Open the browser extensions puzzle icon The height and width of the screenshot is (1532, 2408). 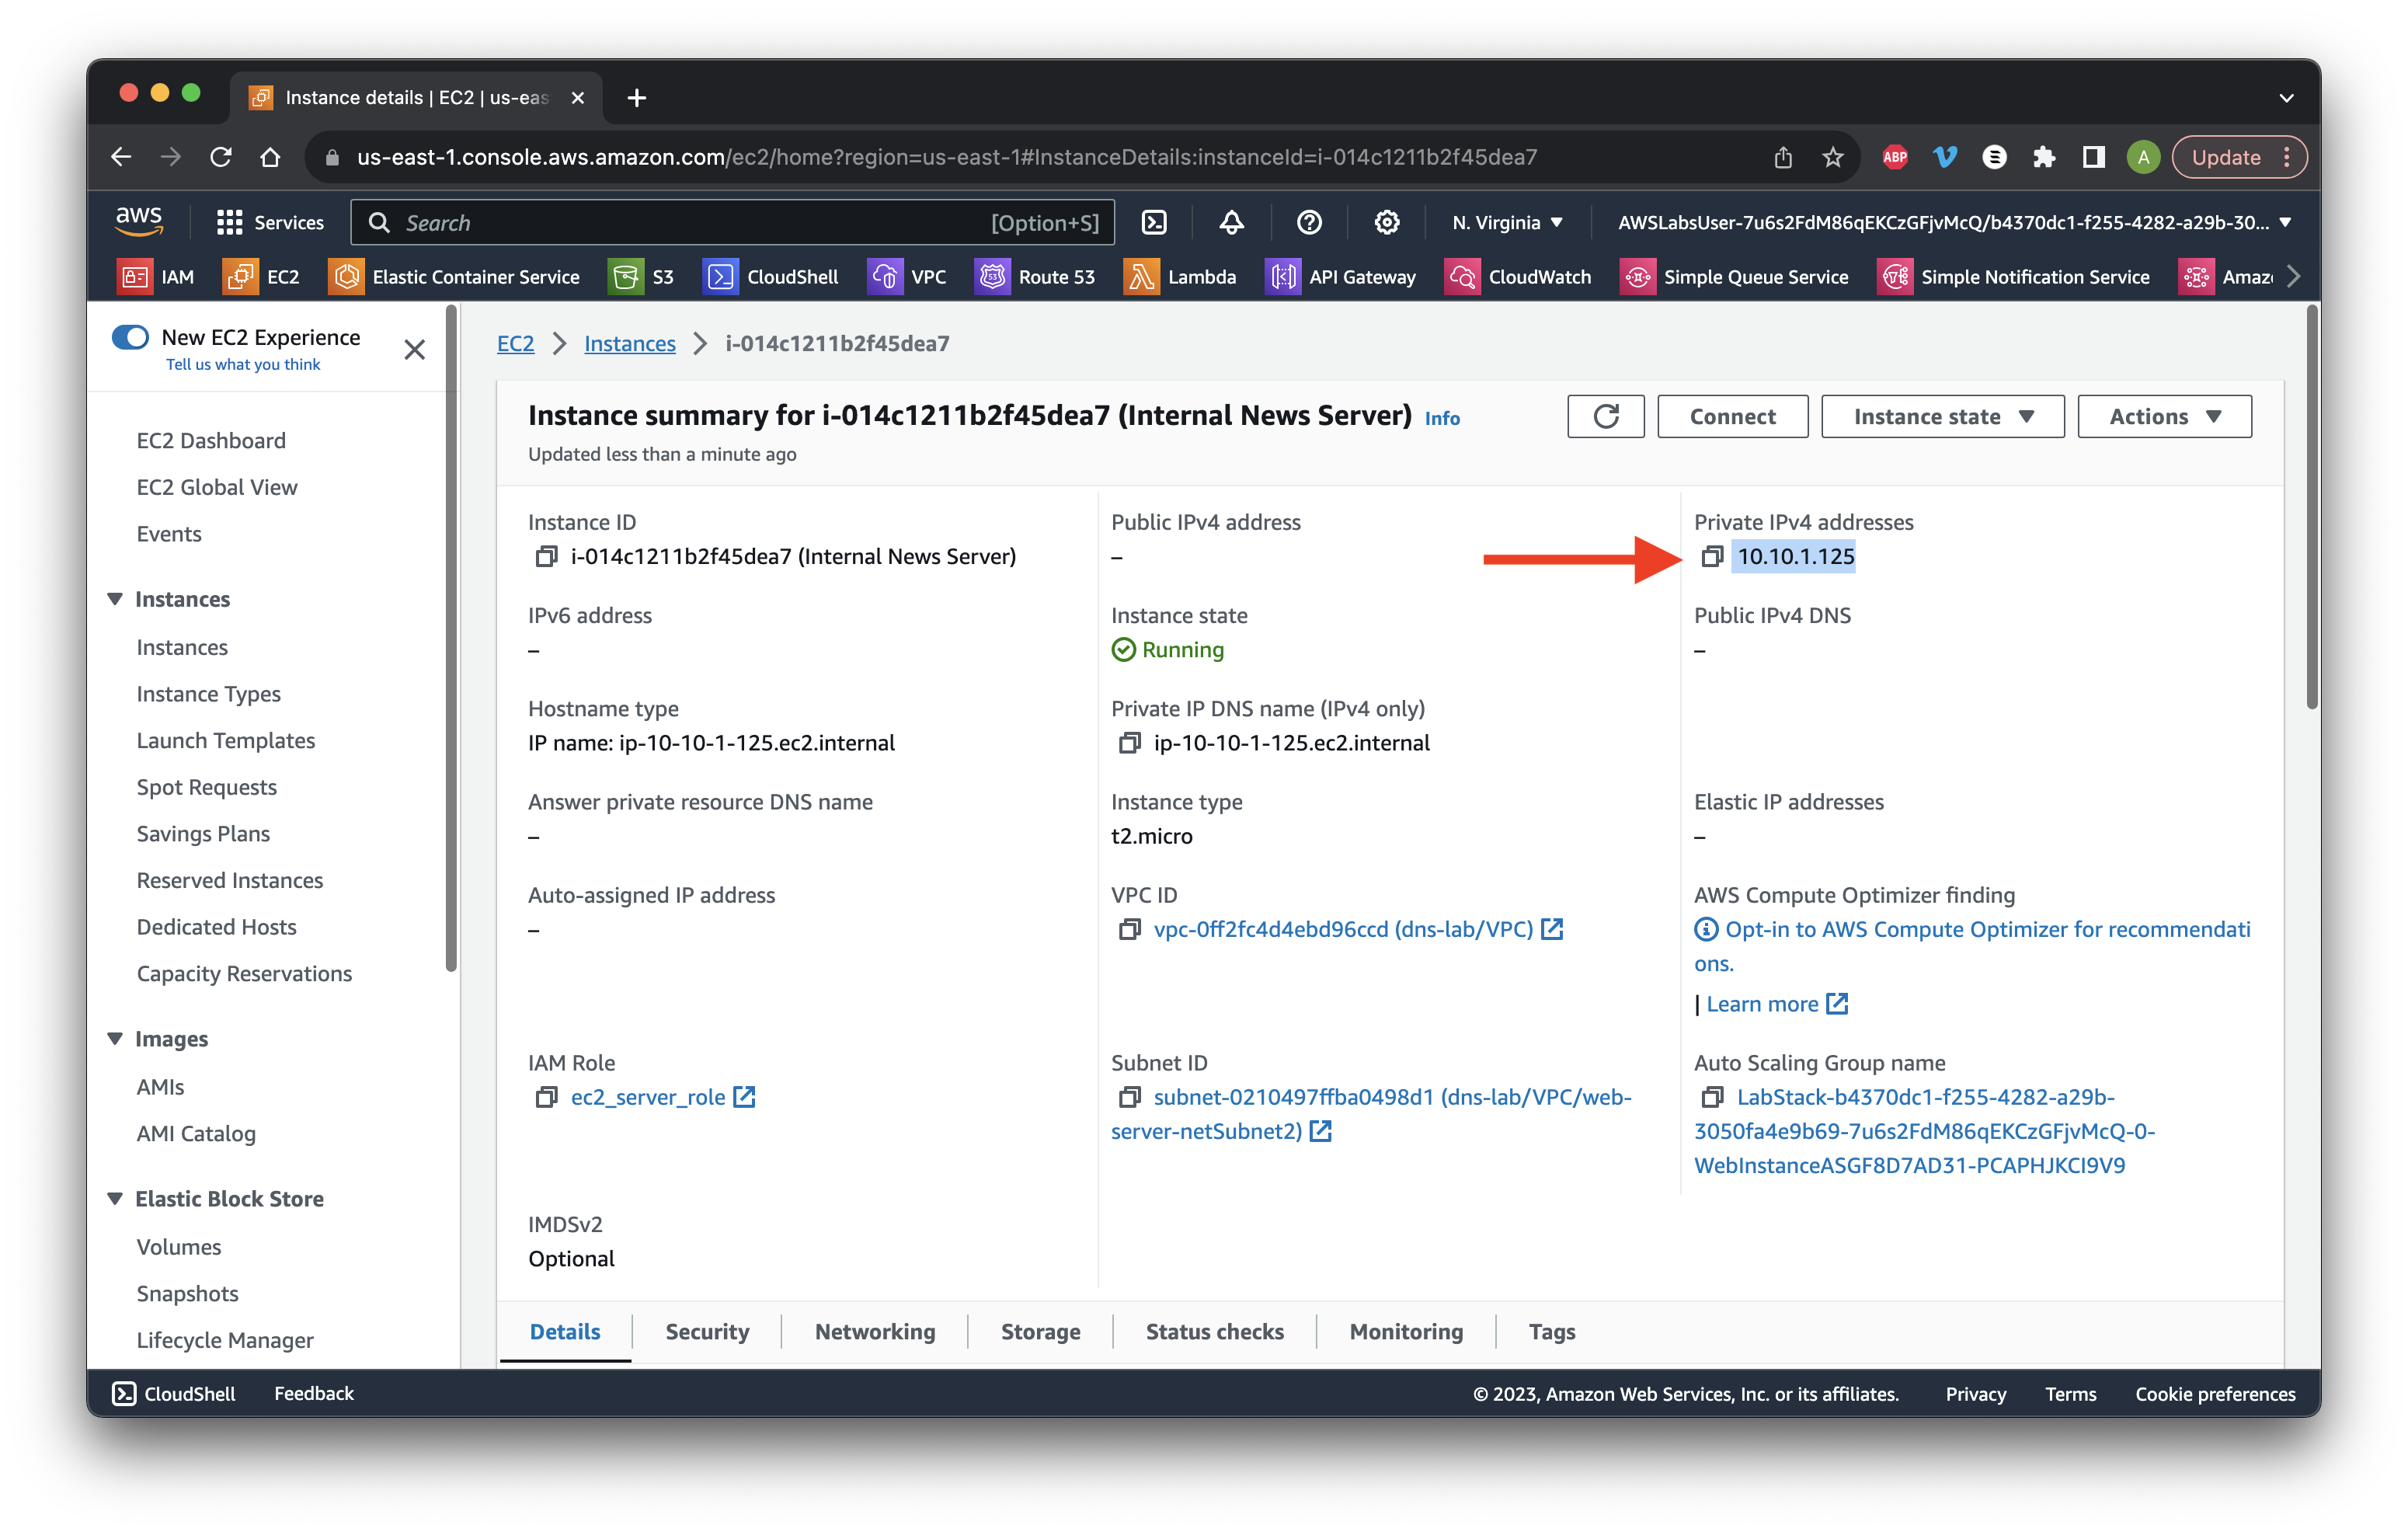(x=2043, y=157)
